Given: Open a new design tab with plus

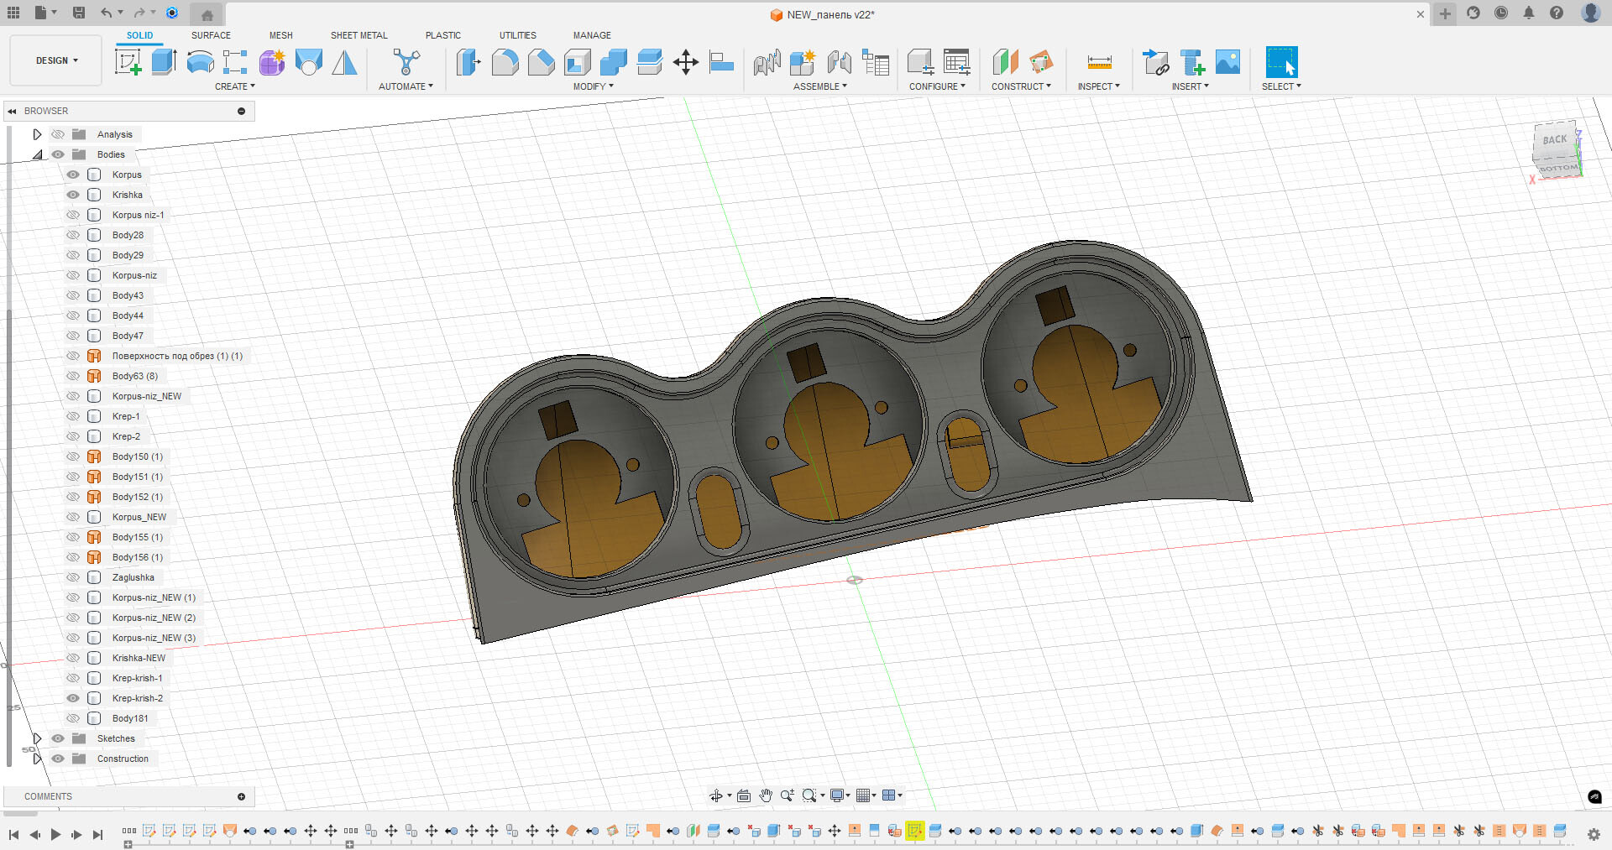Looking at the screenshot, I should [x=1445, y=13].
